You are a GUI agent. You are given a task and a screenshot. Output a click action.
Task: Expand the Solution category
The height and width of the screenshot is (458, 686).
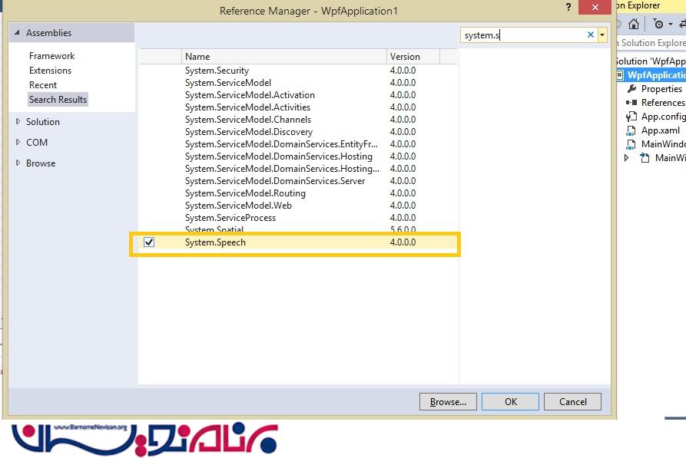pyautogui.click(x=18, y=122)
